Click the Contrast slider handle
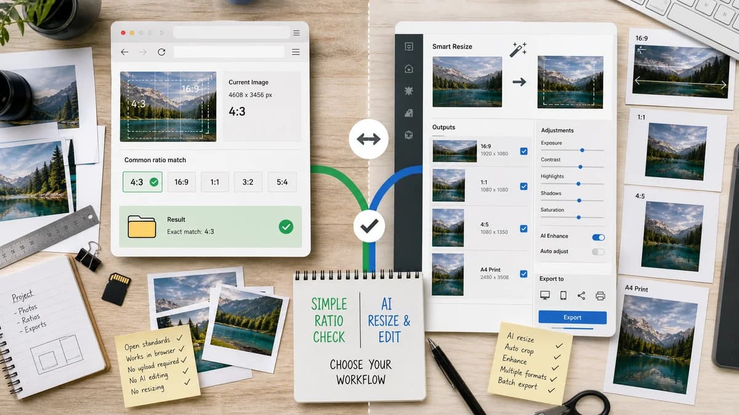 [580, 167]
